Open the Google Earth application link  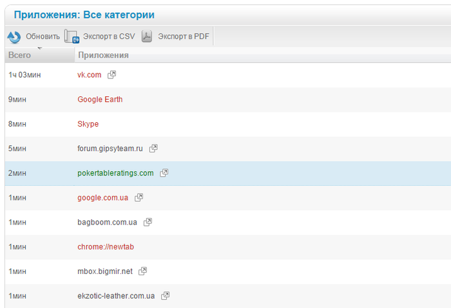(x=100, y=100)
